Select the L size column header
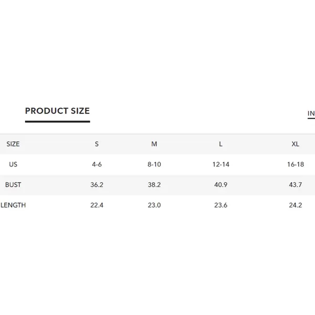This screenshot has height=315, width=315. pyautogui.click(x=220, y=144)
